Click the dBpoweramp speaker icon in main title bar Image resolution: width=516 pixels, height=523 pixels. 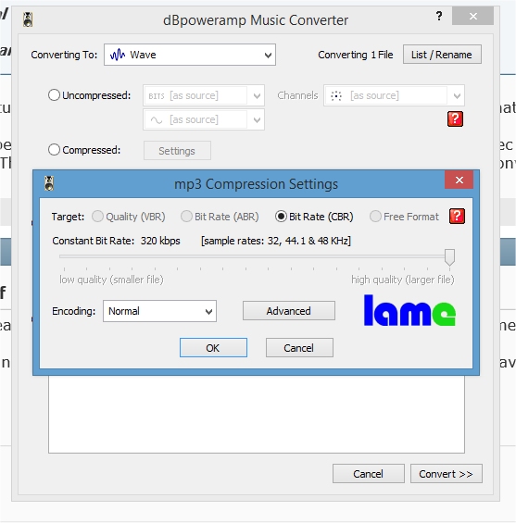click(28, 19)
